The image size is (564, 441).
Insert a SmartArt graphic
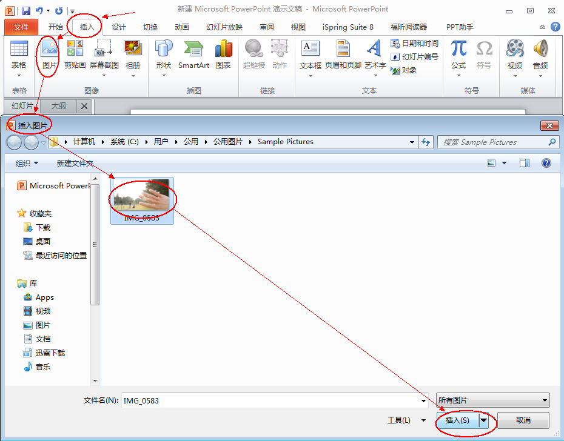(x=193, y=55)
